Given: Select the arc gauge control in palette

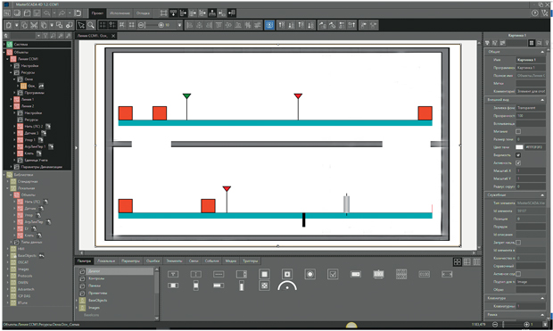Looking at the screenshot, I should (287, 285).
